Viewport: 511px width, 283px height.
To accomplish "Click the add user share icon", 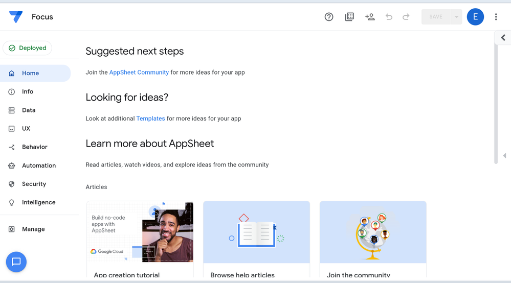I will coord(370,16).
